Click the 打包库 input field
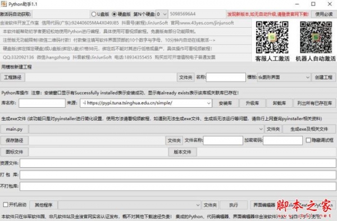337x221 pixels. click(178, 175)
